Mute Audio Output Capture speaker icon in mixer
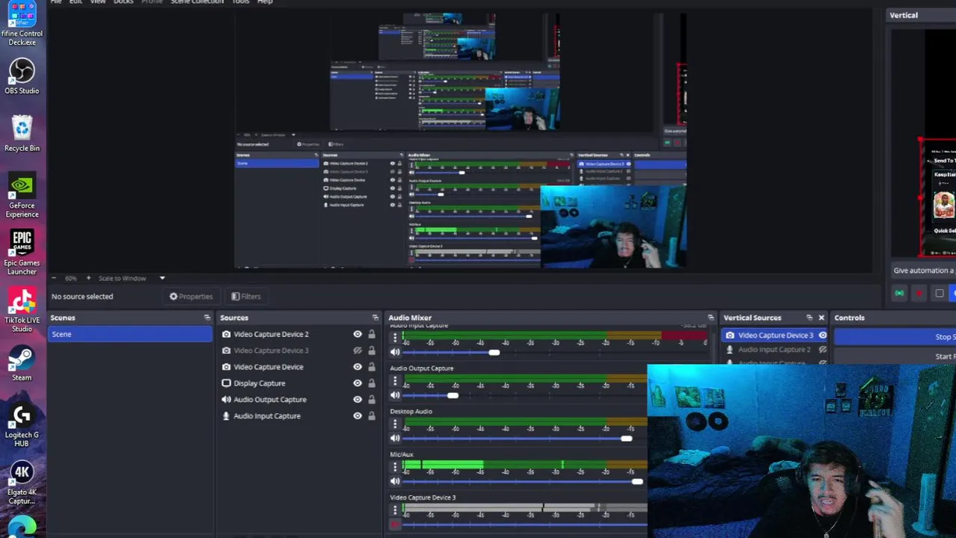This screenshot has width=956, height=538. pyautogui.click(x=395, y=395)
